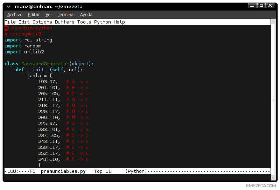The image size is (280, 190).
Task: Click the 225:97 table entry
Action: (x=48, y=124)
